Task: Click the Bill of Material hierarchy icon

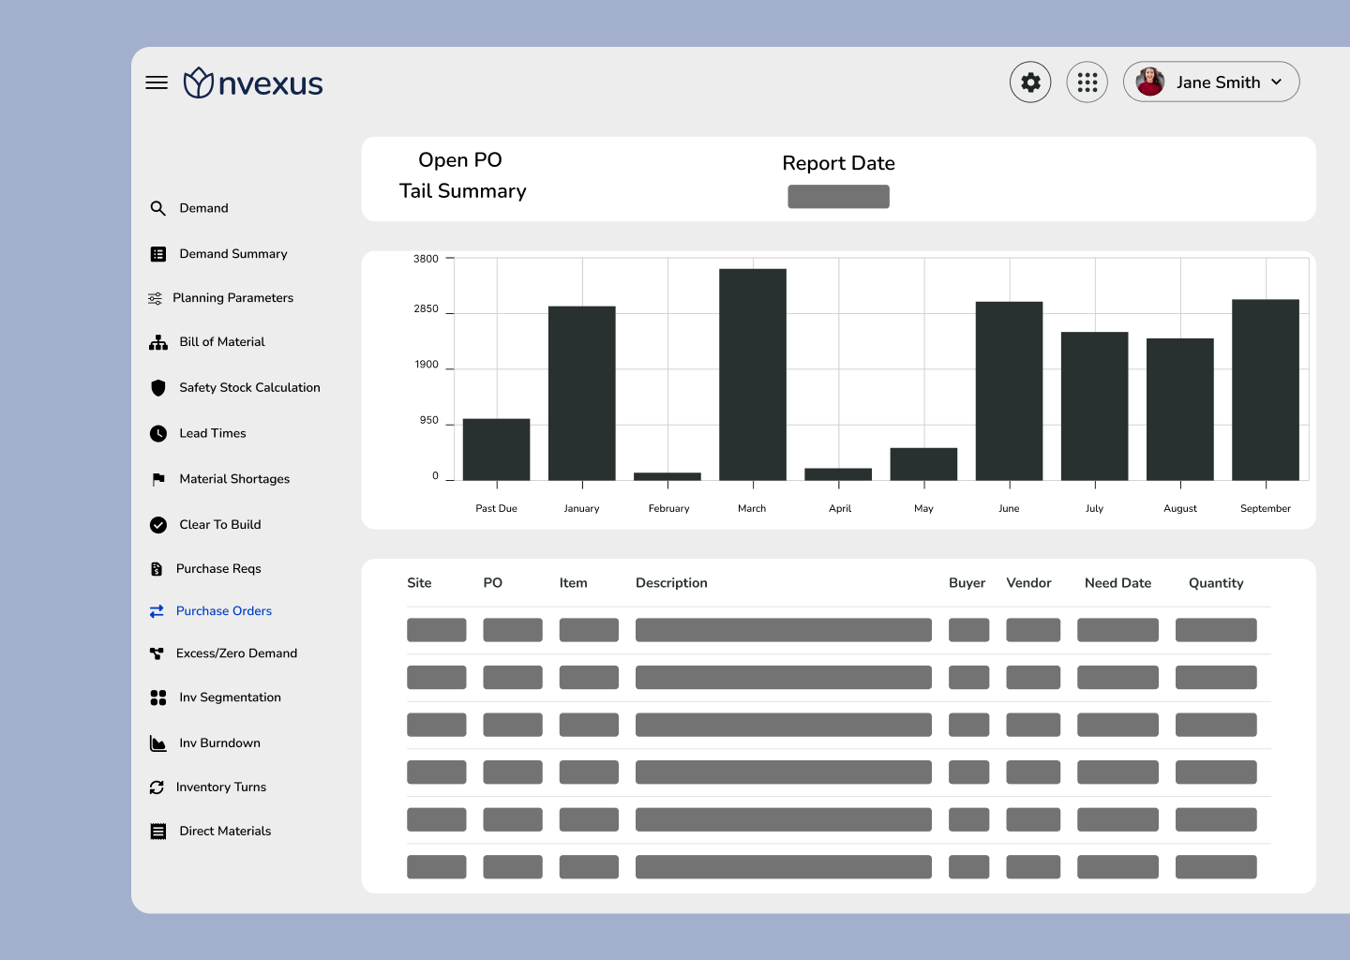Action: [x=157, y=342]
